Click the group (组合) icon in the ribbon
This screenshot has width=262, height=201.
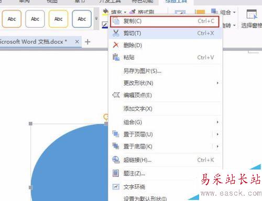214,12
